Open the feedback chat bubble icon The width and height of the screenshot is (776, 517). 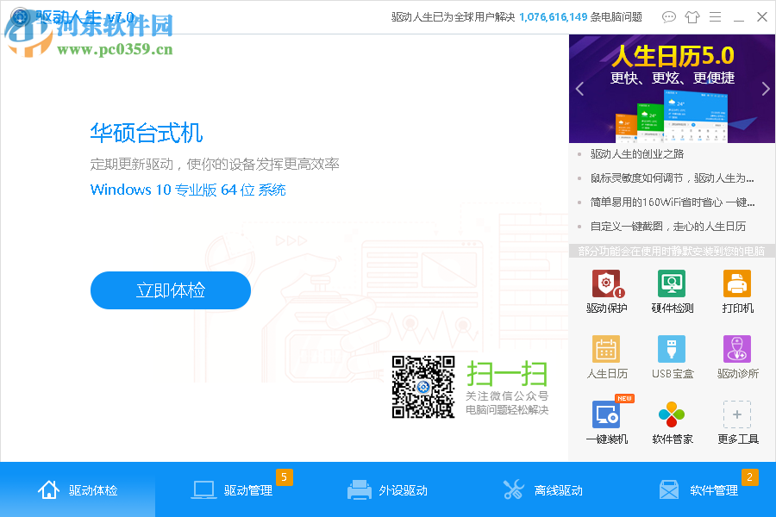click(x=668, y=16)
